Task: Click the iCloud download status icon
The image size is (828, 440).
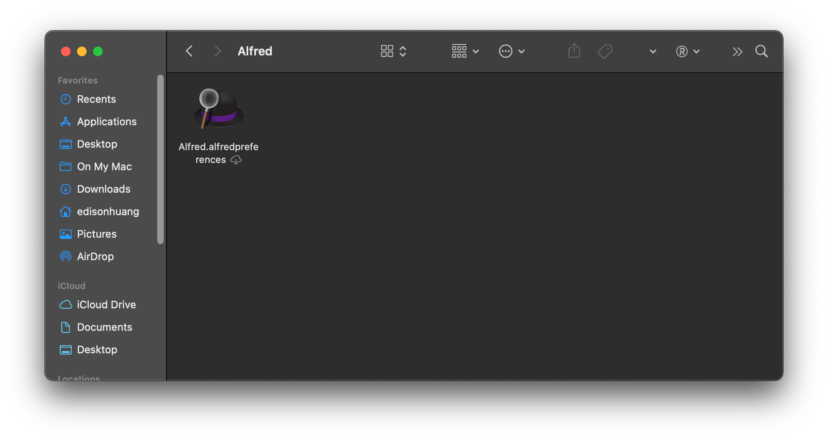Action: pos(236,160)
